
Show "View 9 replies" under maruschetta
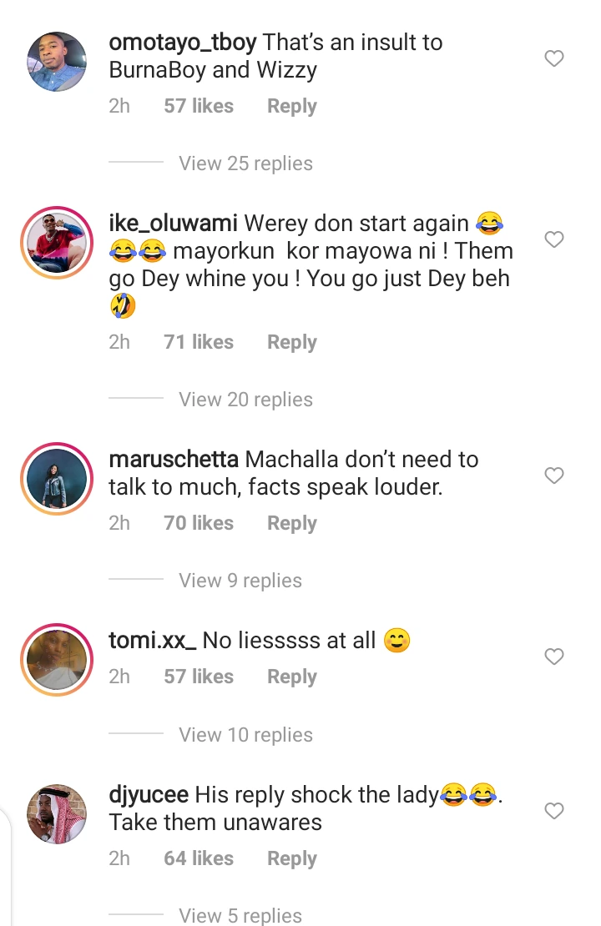pyautogui.click(x=240, y=581)
